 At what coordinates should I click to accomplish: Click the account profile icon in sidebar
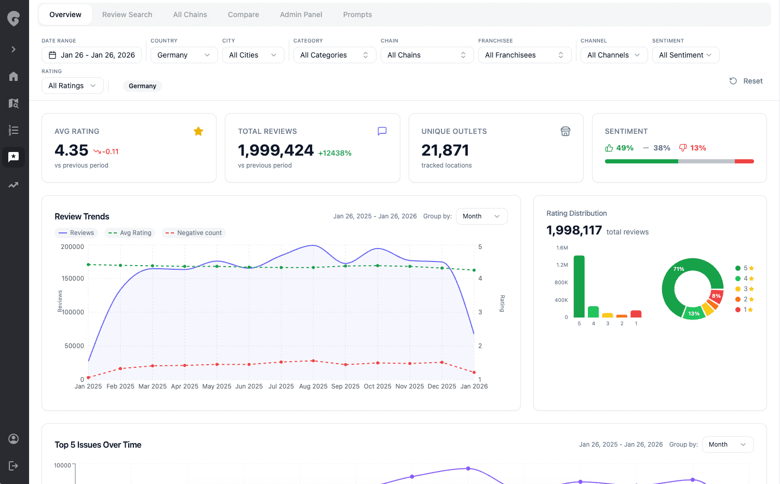(14, 438)
